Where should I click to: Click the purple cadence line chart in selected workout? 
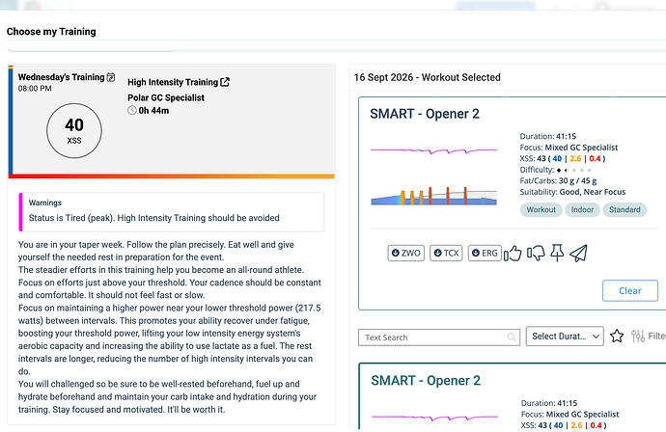pos(433,150)
